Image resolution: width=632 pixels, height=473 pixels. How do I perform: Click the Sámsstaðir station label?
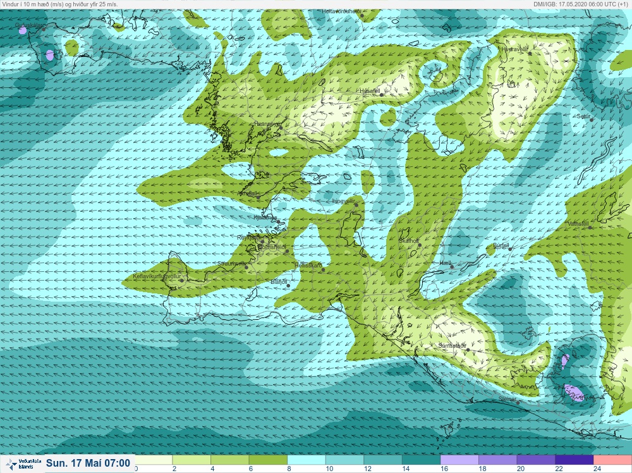click(453, 346)
